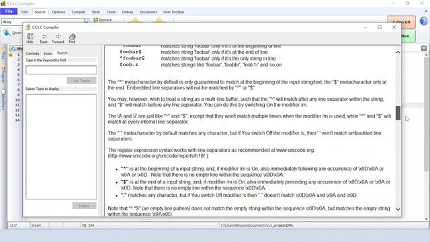
Task: Click help content scrollbar down arrow
Action: tap(398, 209)
